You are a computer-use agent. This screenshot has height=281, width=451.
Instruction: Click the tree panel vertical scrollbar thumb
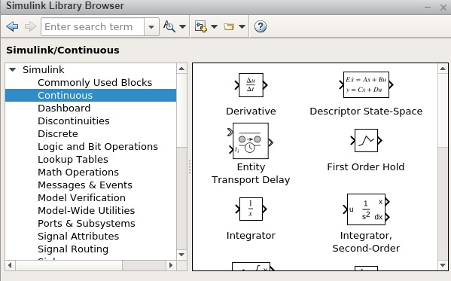point(181,111)
